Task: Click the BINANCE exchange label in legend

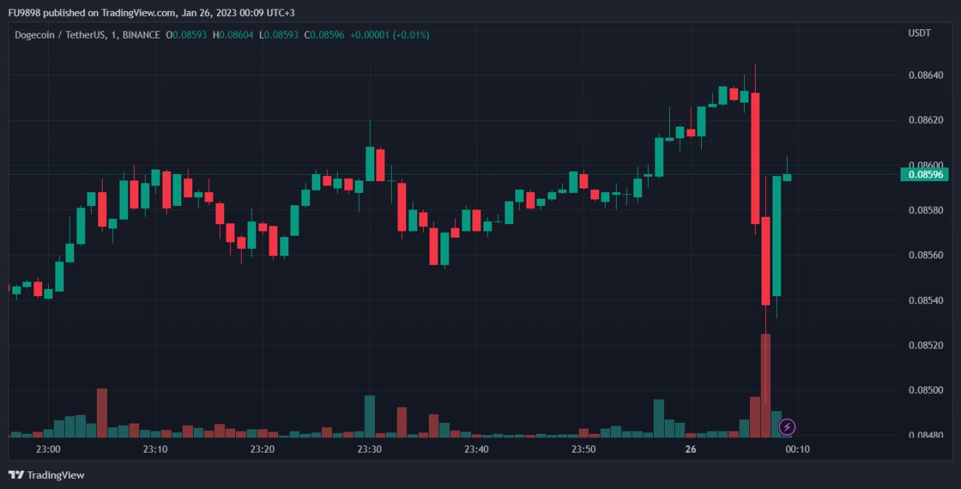Action: point(141,35)
